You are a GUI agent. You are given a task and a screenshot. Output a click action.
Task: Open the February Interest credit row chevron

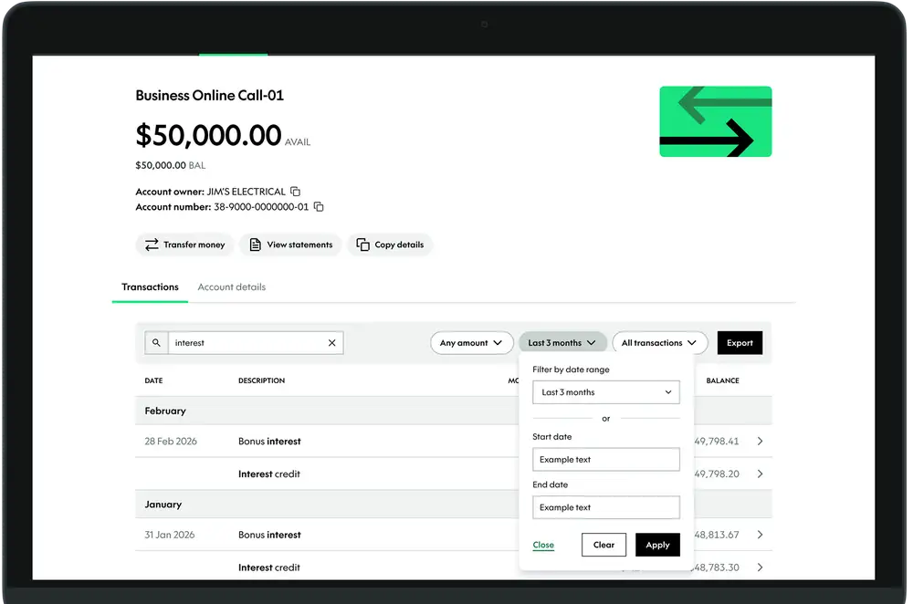pos(760,474)
